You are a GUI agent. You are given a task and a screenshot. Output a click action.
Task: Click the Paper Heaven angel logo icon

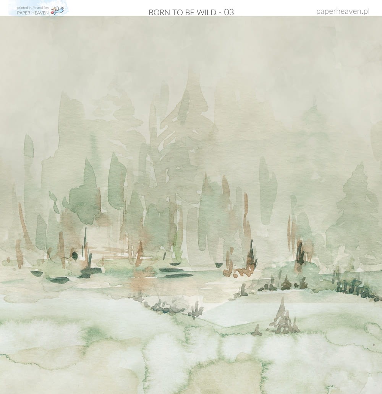pyautogui.click(x=58, y=11)
